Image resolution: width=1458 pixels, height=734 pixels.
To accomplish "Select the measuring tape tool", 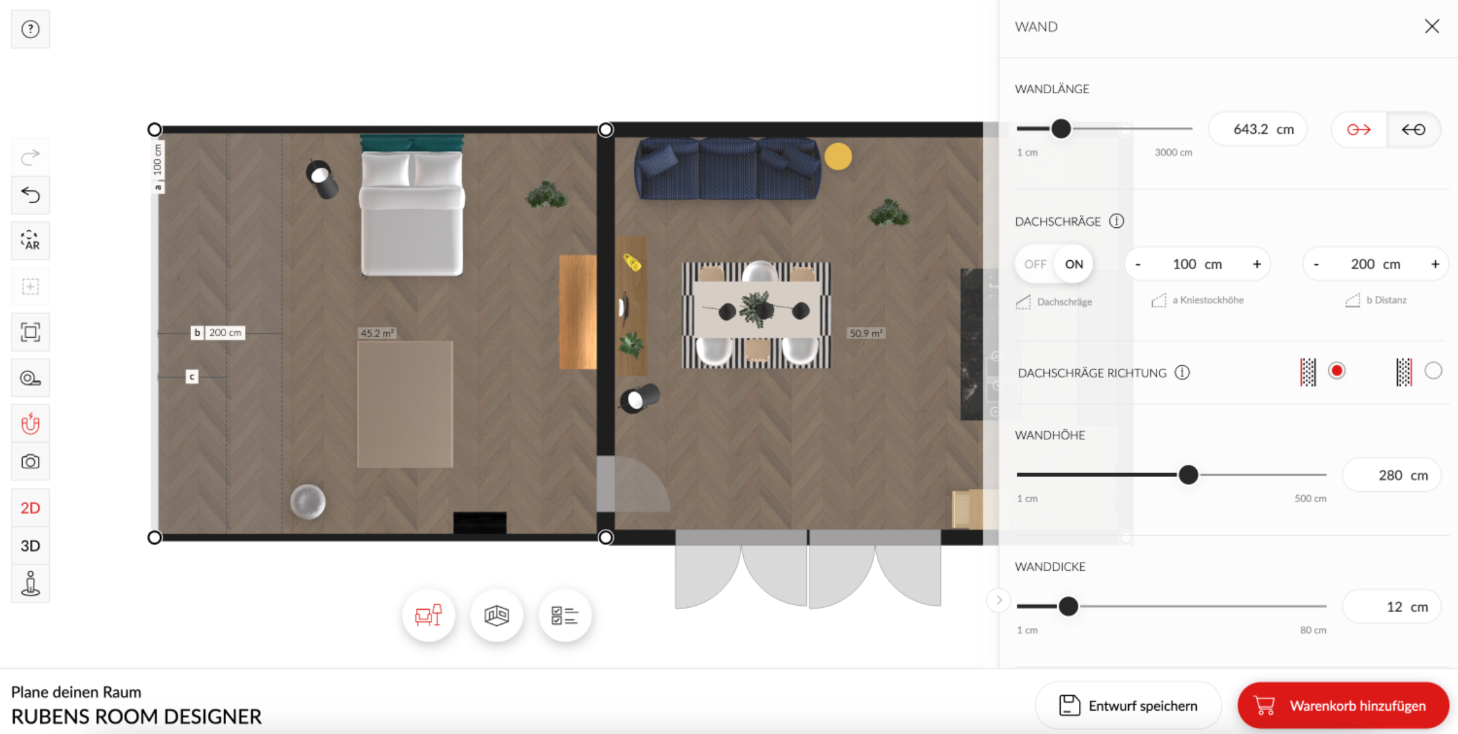I will pos(30,378).
